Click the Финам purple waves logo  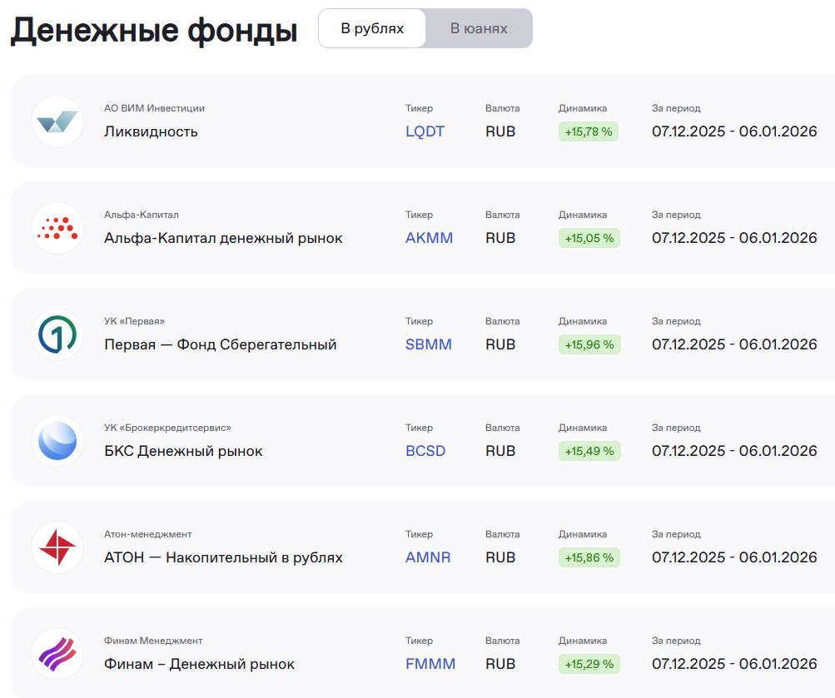click(x=57, y=653)
